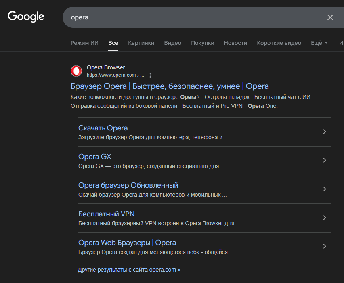Open the Скачать Opera sitelink
This screenshot has height=283, width=344.
(x=103, y=128)
